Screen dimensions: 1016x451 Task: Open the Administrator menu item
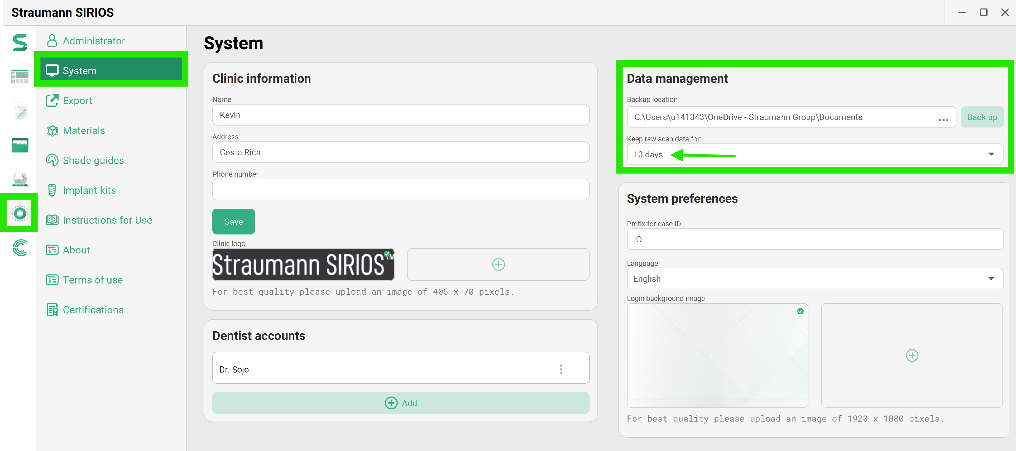pos(86,41)
